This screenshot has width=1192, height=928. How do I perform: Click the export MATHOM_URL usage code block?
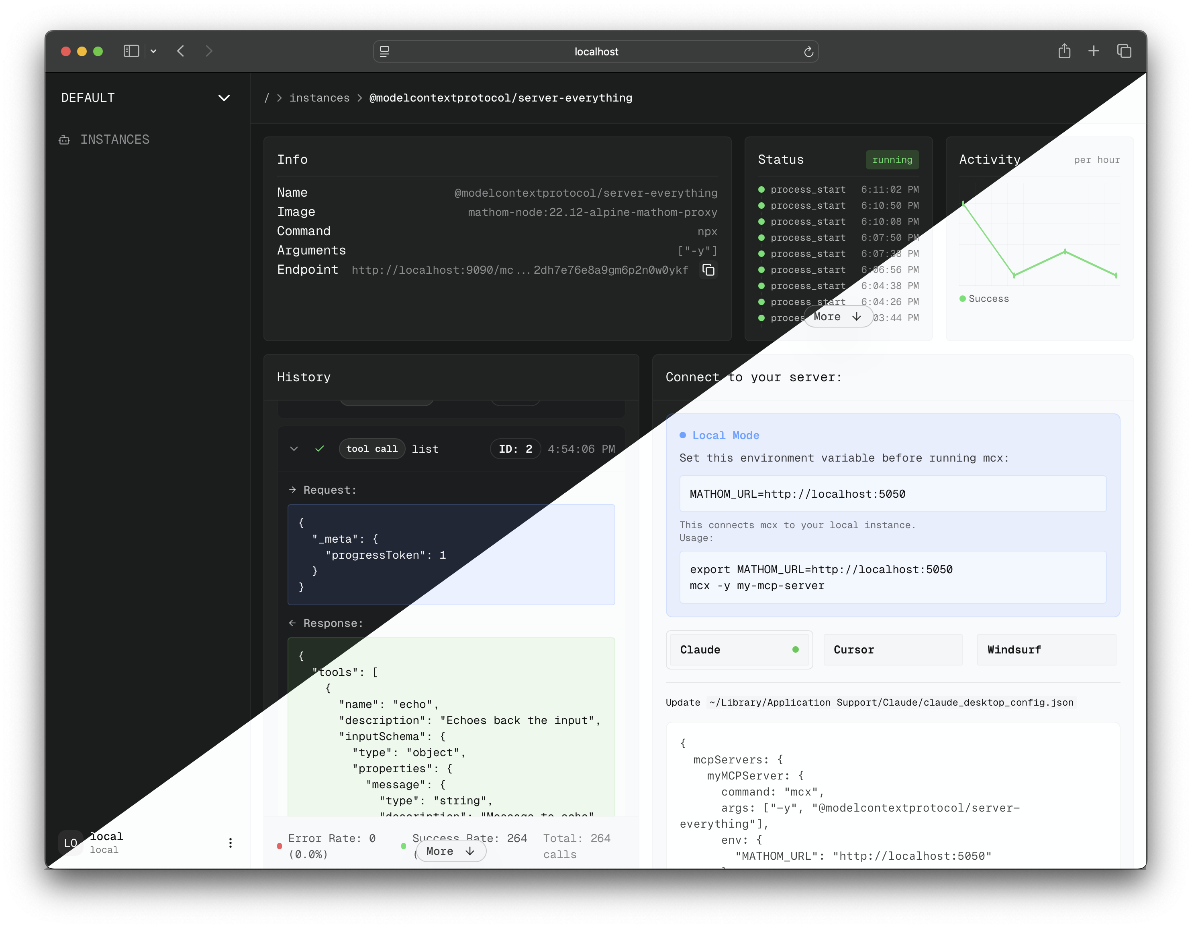coord(893,578)
